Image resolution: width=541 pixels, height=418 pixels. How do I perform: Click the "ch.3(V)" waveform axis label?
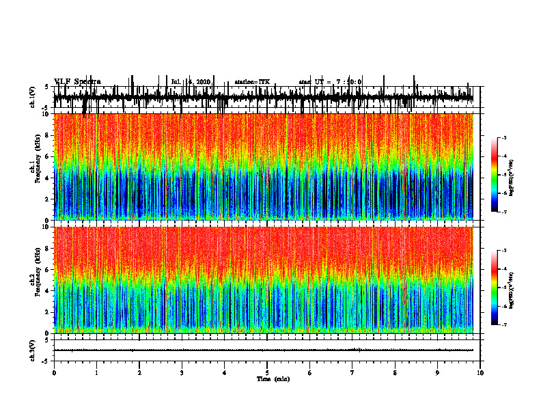click(x=33, y=350)
